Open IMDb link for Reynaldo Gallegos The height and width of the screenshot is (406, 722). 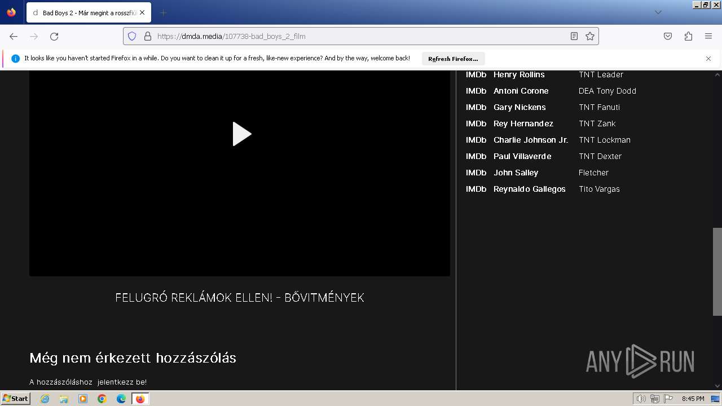(476, 189)
